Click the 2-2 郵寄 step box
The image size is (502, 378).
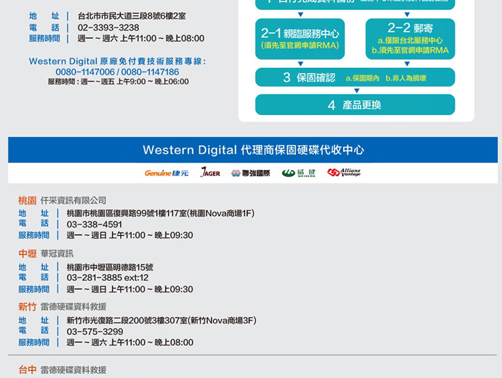pos(410,39)
